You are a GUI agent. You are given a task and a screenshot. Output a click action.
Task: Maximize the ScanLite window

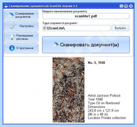pos(126,6)
